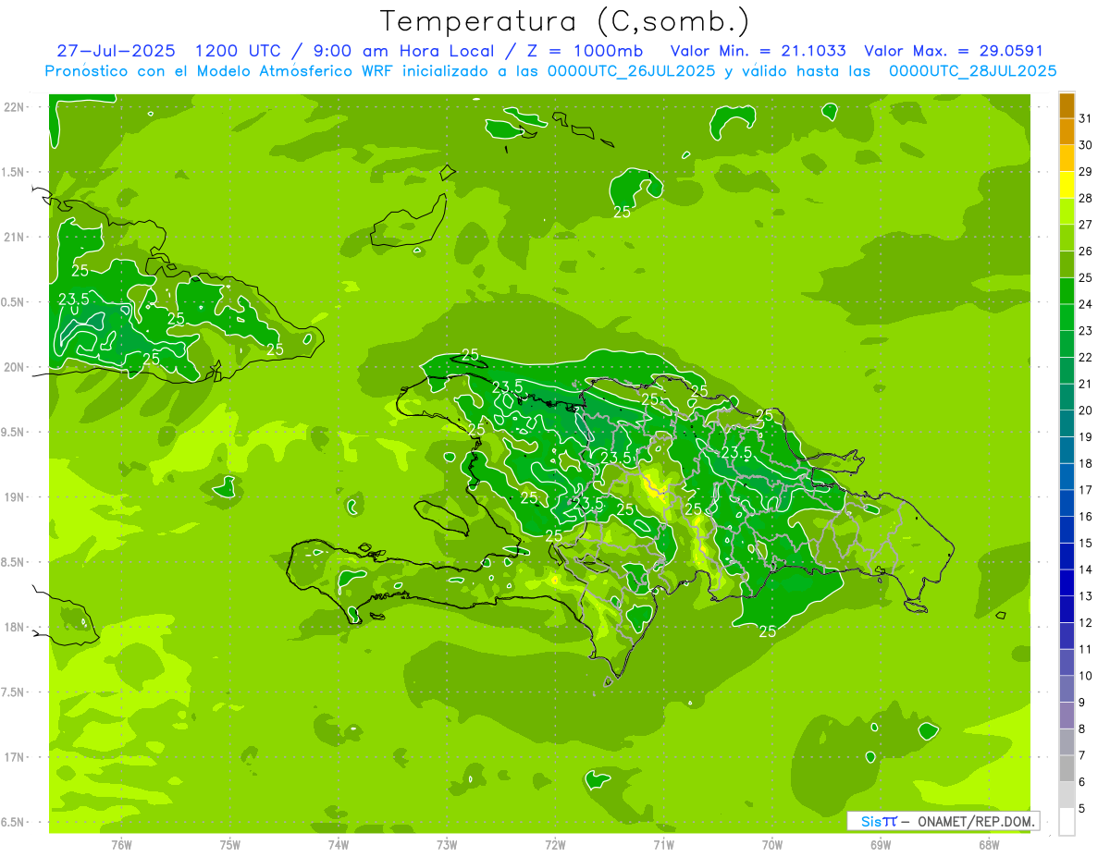Click the forecast valid-until time 0000UTC_28JUL2025

pos(972,71)
